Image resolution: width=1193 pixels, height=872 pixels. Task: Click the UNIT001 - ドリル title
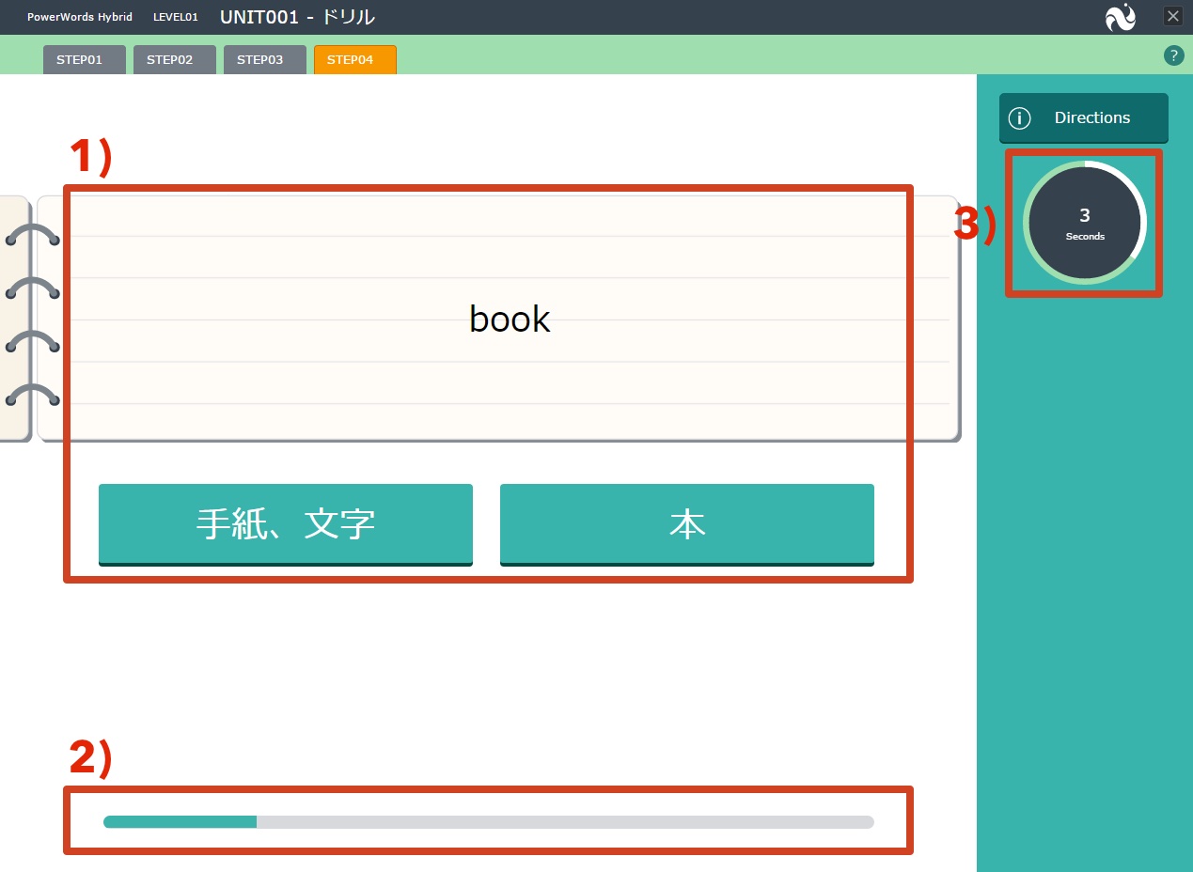click(x=297, y=17)
